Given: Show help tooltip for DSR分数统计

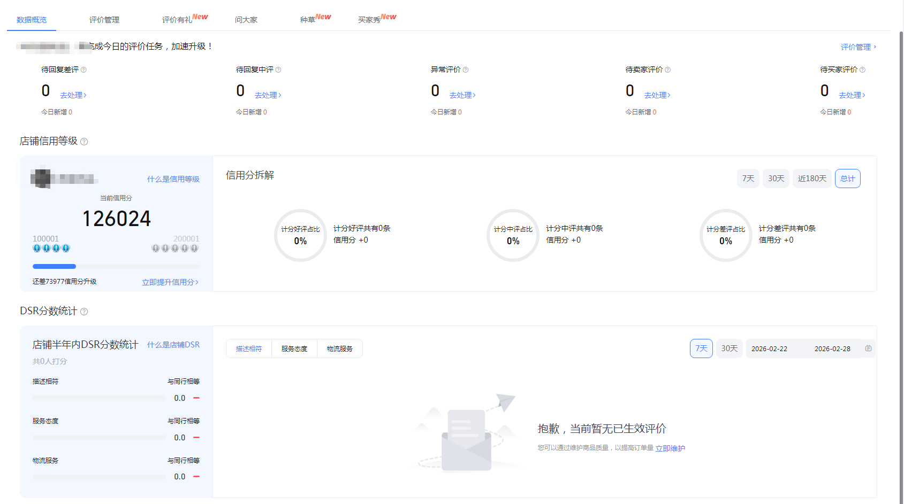Looking at the screenshot, I should point(84,312).
